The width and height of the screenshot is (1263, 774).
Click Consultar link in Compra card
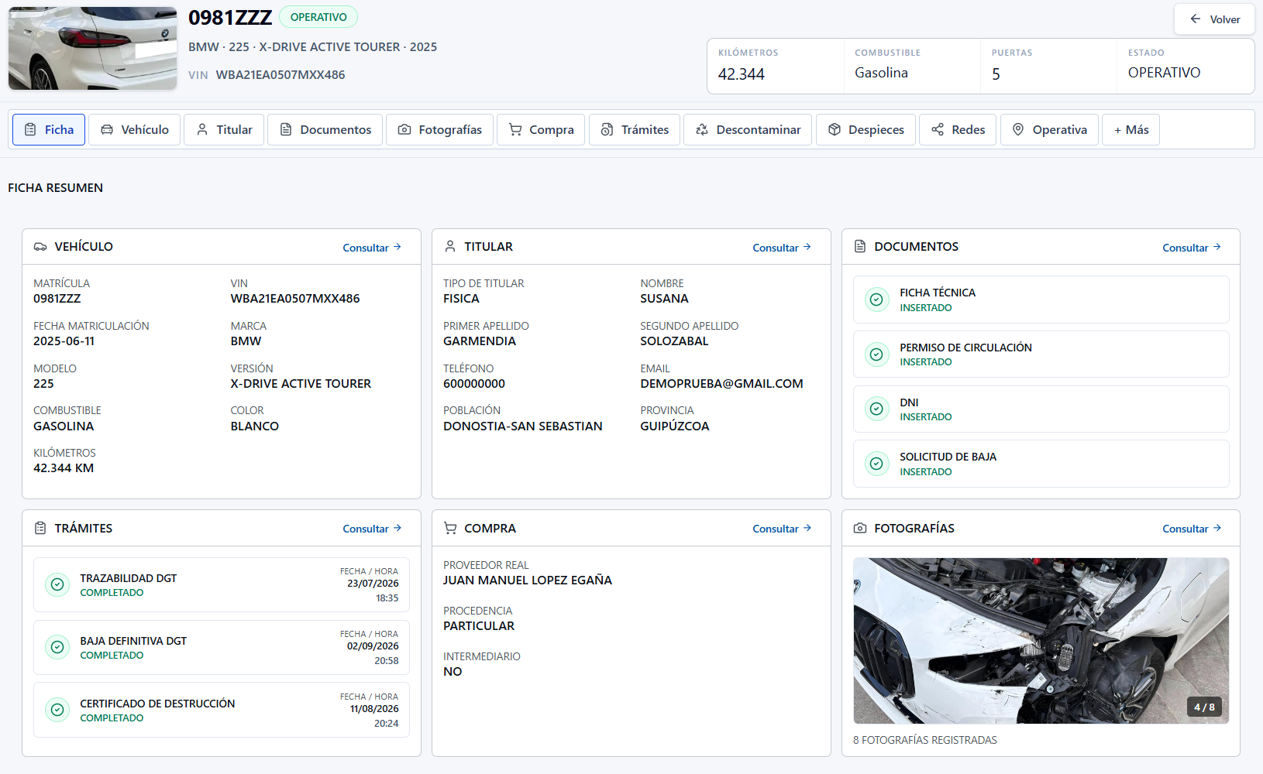[x=782, y=529]
